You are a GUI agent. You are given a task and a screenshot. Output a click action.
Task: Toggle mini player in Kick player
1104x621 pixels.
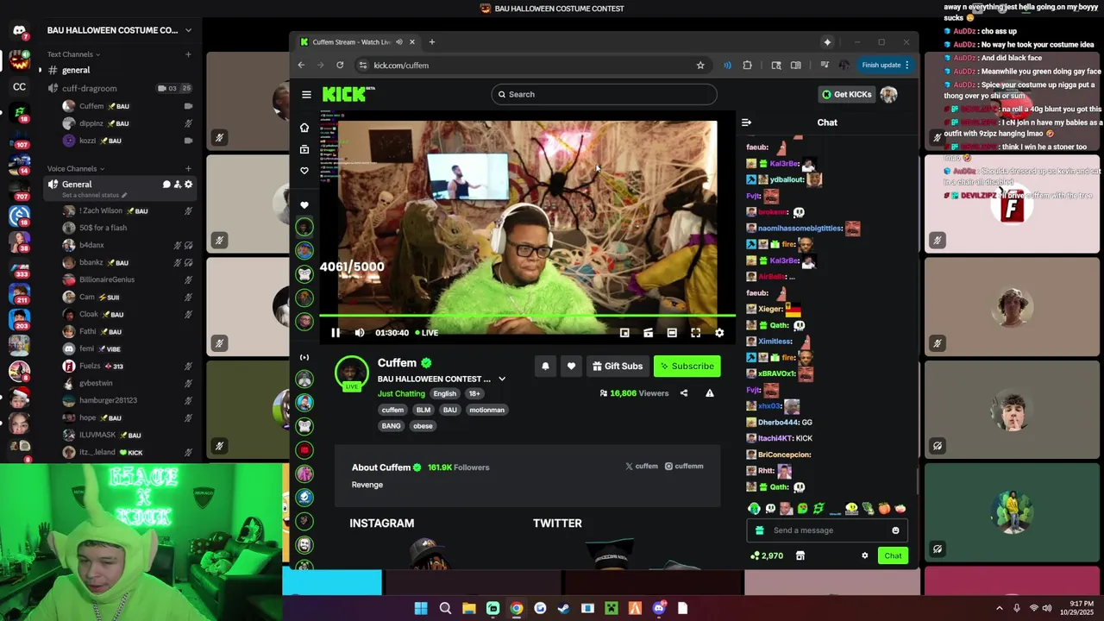(624, 333)
